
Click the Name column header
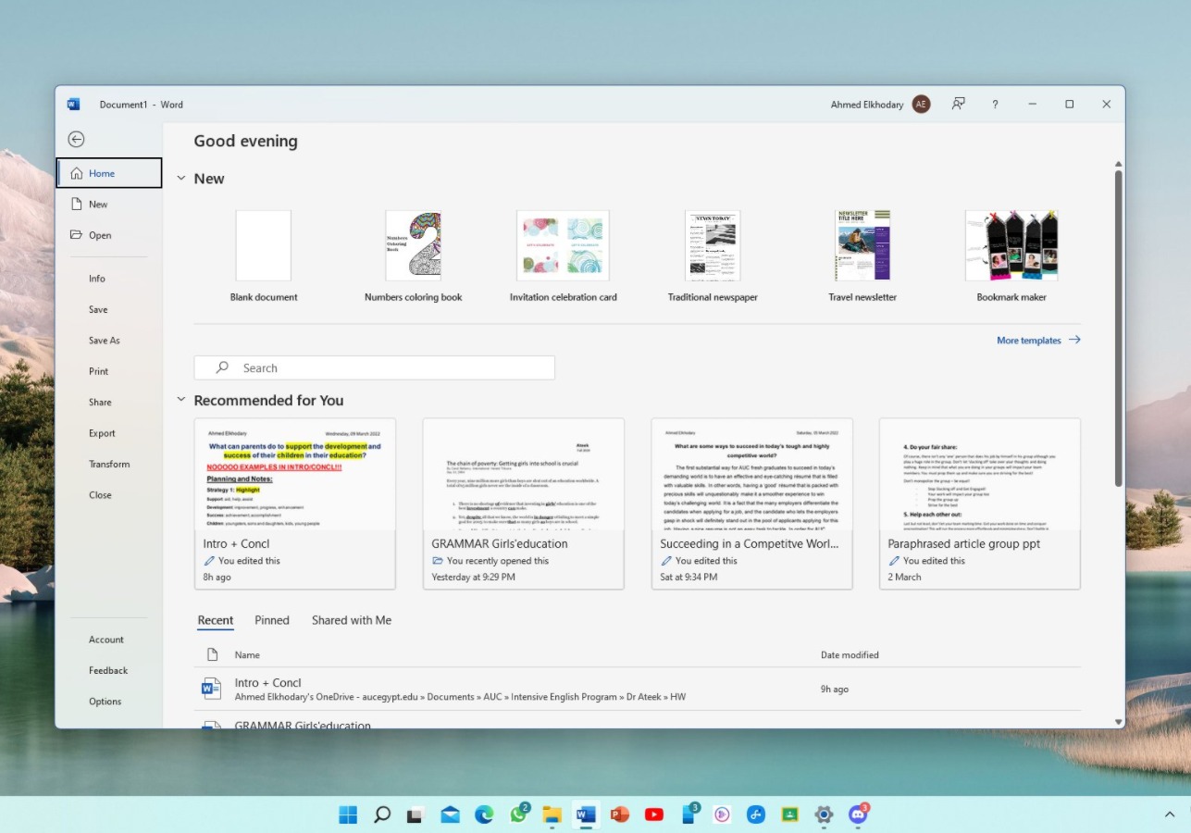pyautogui.click(x=247, y=654)
